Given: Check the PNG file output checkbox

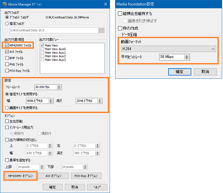Looking at the screenshot, I should (x=7, y=64).
